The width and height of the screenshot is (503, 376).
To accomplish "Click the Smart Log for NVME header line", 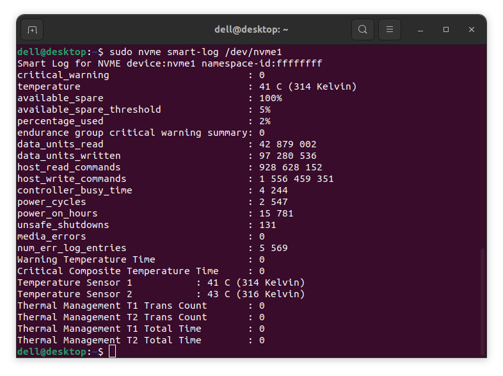I will click(169, 63).
